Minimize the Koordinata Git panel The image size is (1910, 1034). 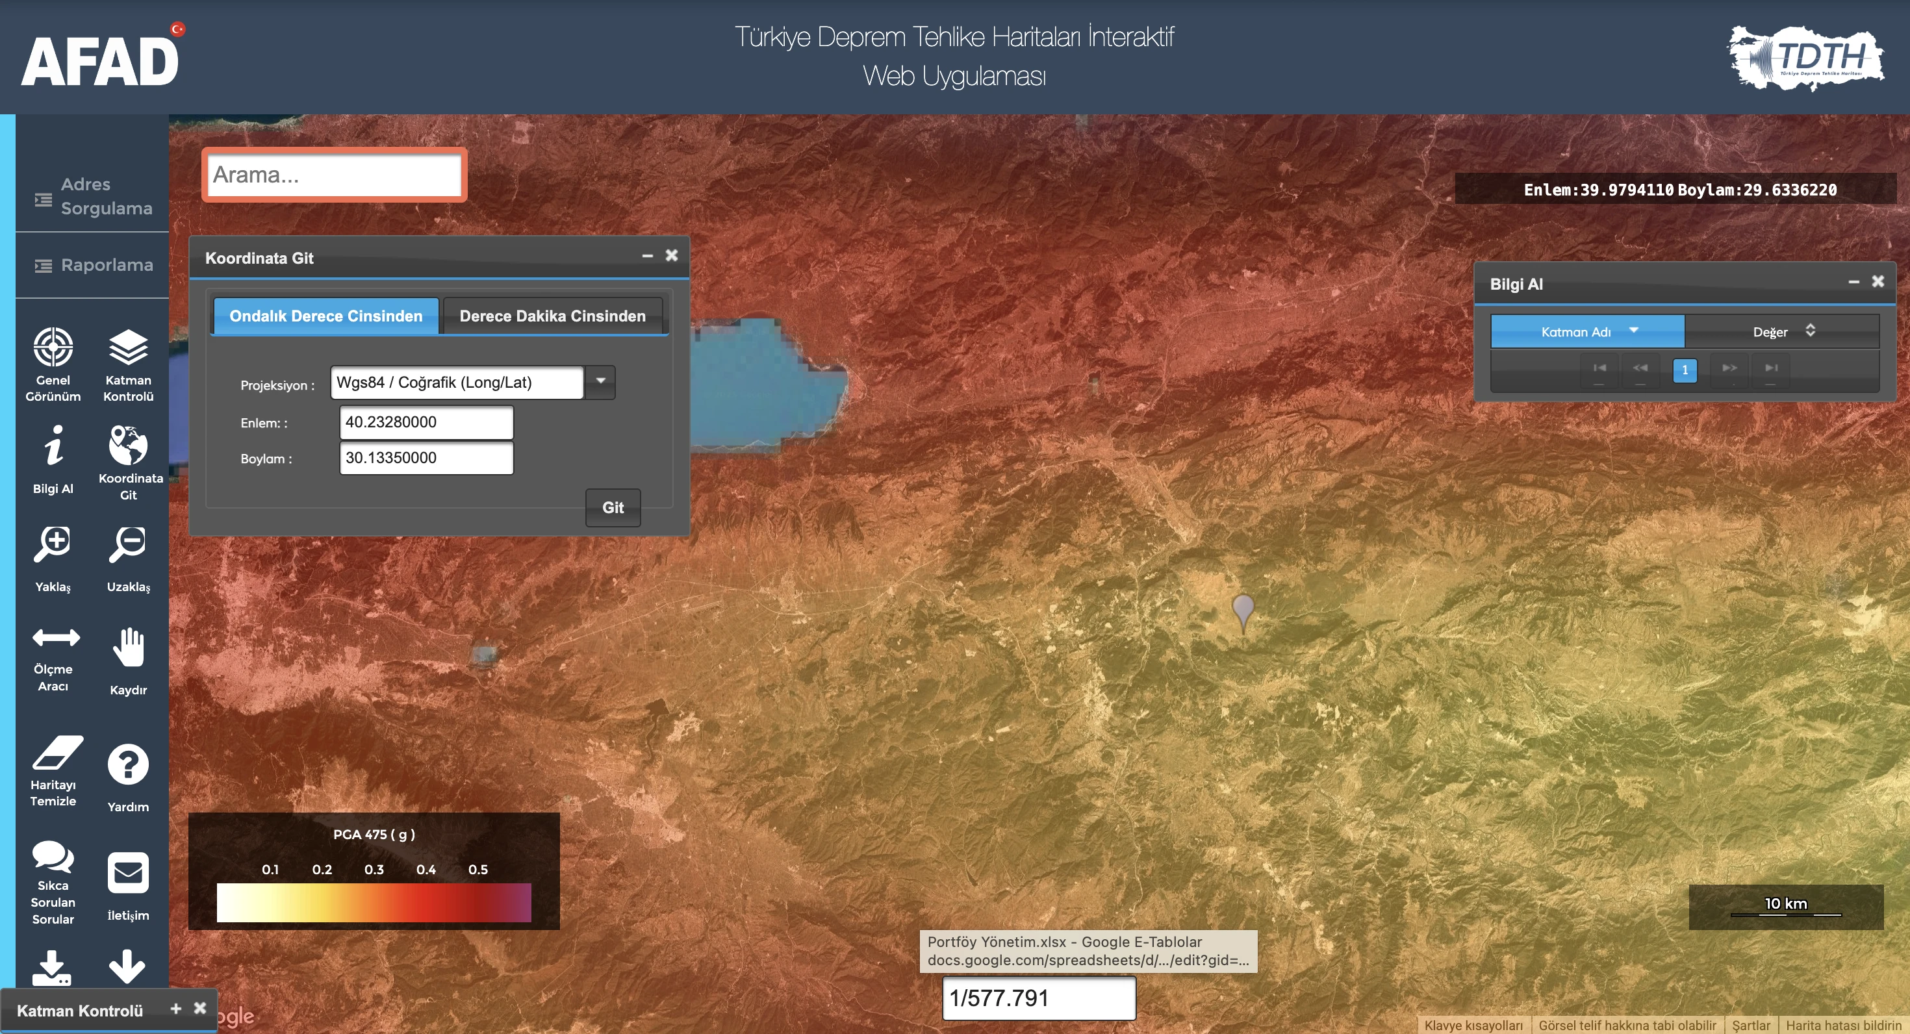click(647, 256)
